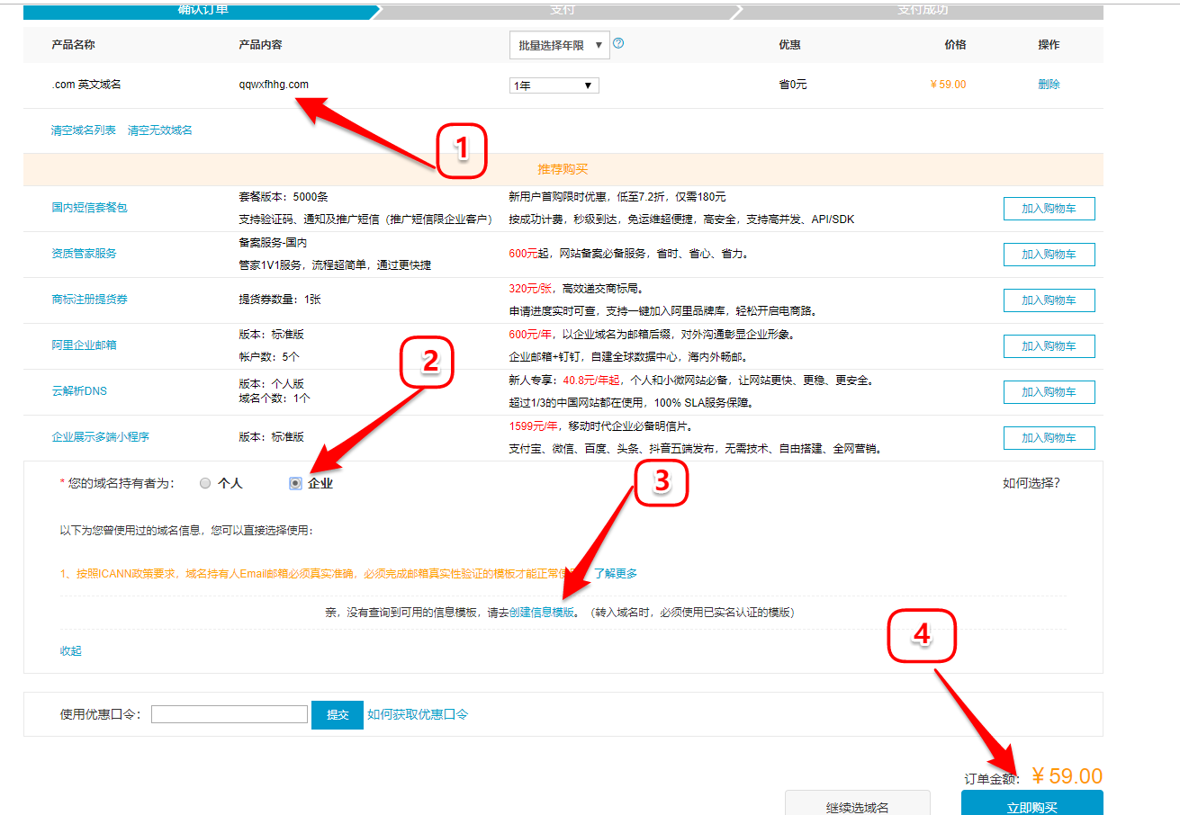Click domain name qqwxfhhg.com text
Viewport: 1180px width, 815px height.
coord(274,85)
